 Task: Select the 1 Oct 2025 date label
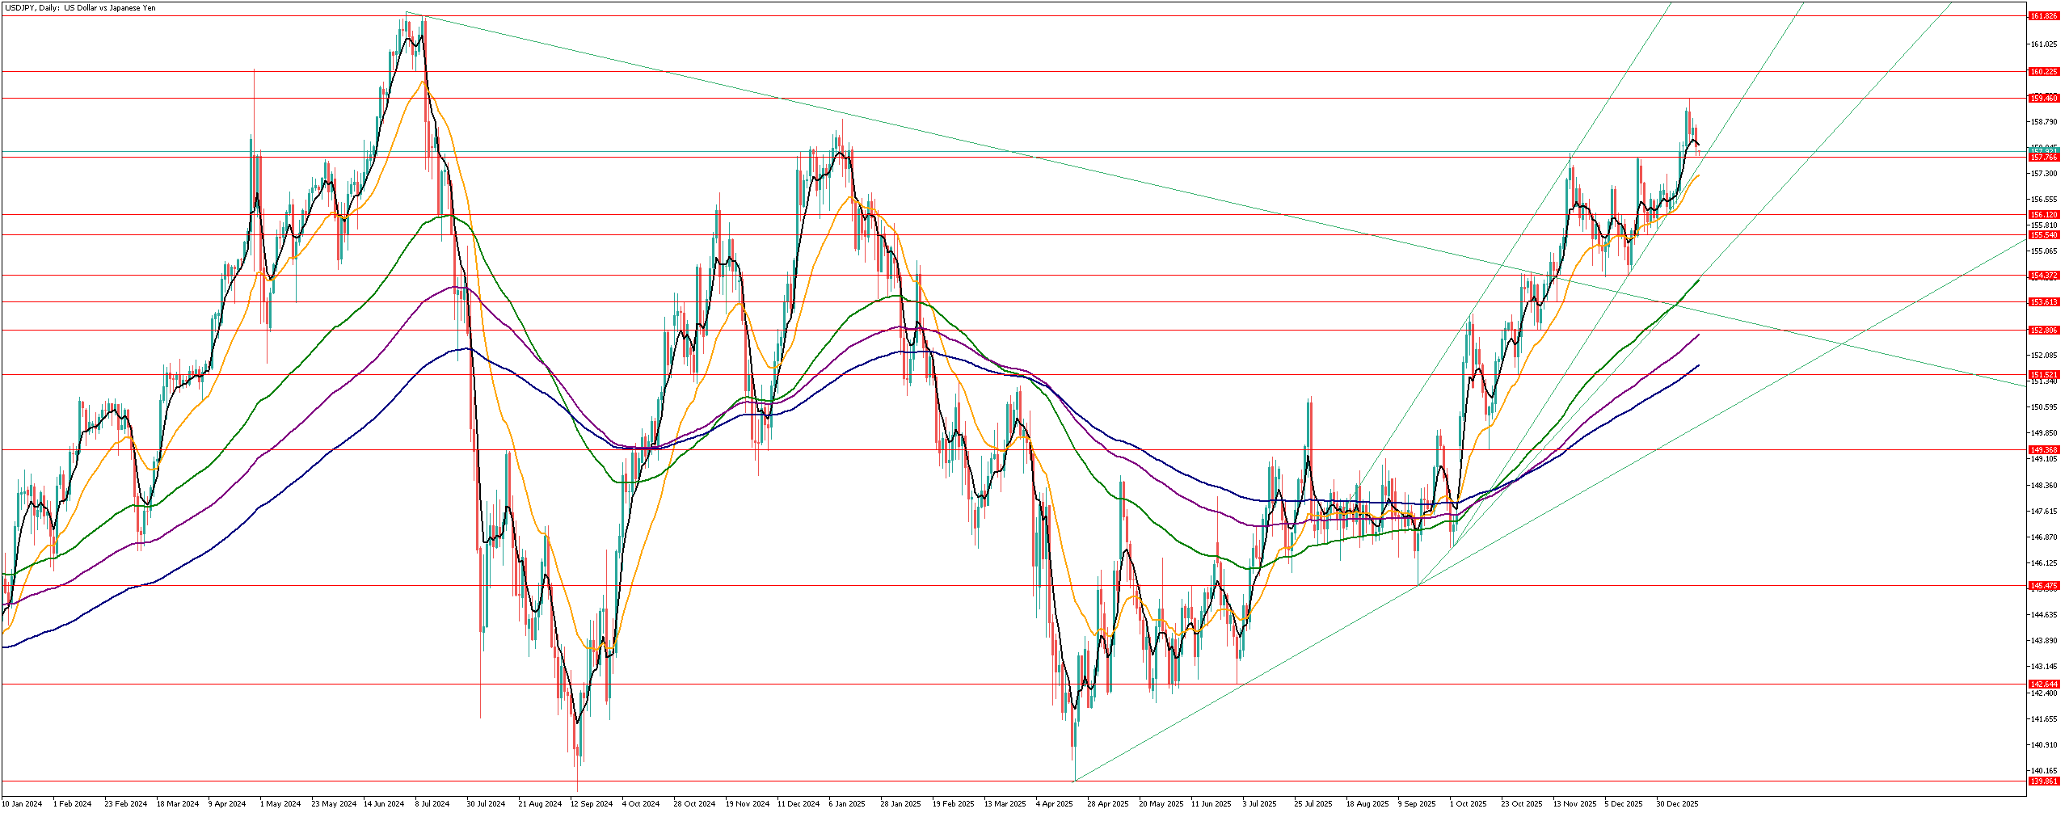[1468, 804]
